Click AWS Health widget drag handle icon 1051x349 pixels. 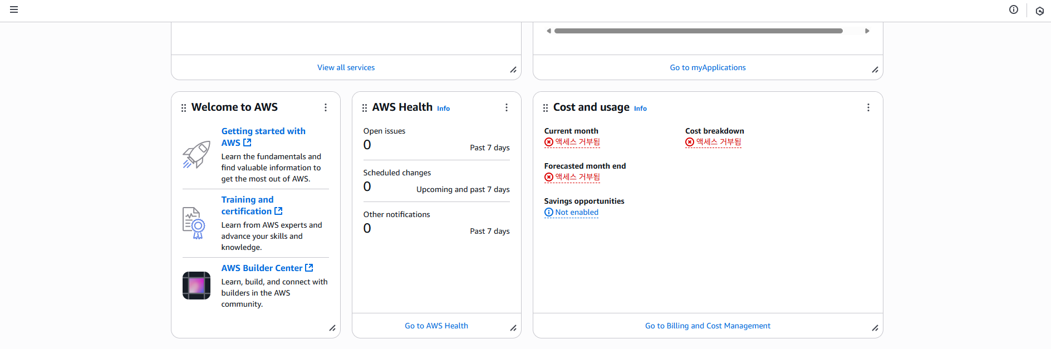point(365,108)
